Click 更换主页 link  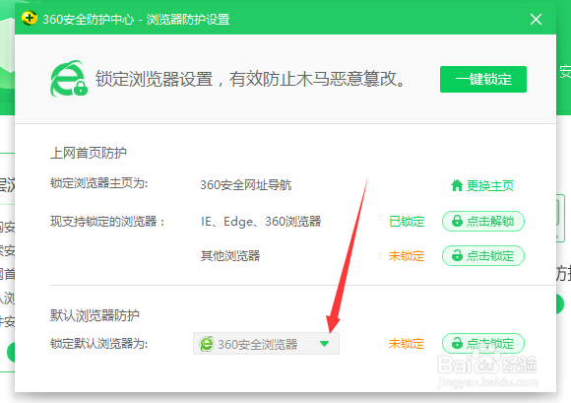(x=490, y=185)
